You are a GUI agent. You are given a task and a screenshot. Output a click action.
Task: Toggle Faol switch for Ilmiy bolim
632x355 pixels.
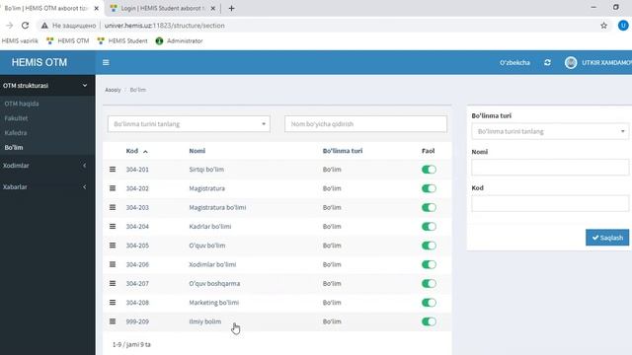[x=429, y=321]
